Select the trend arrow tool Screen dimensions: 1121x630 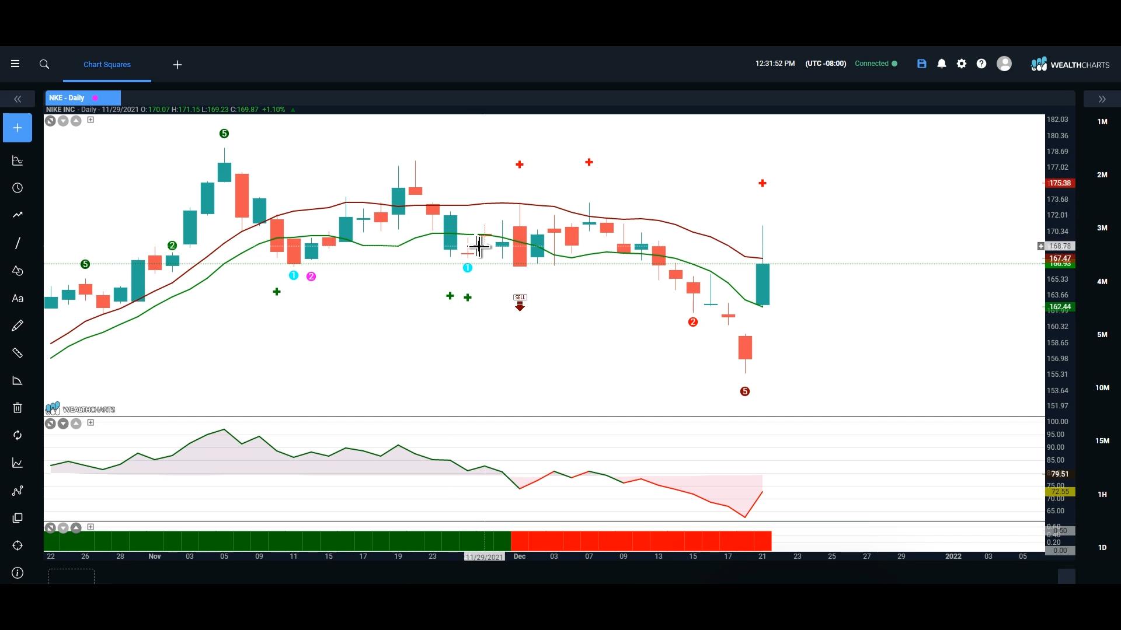tap(18, 215)
